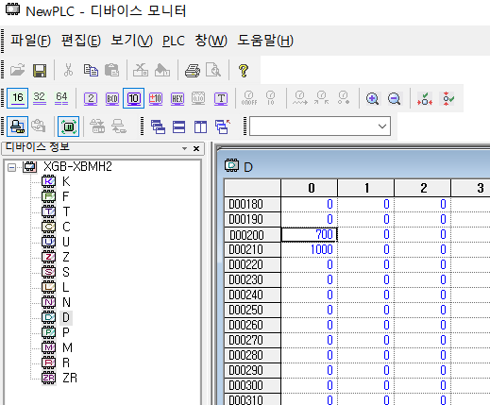Click the yellow Help question mark icon

244,71
